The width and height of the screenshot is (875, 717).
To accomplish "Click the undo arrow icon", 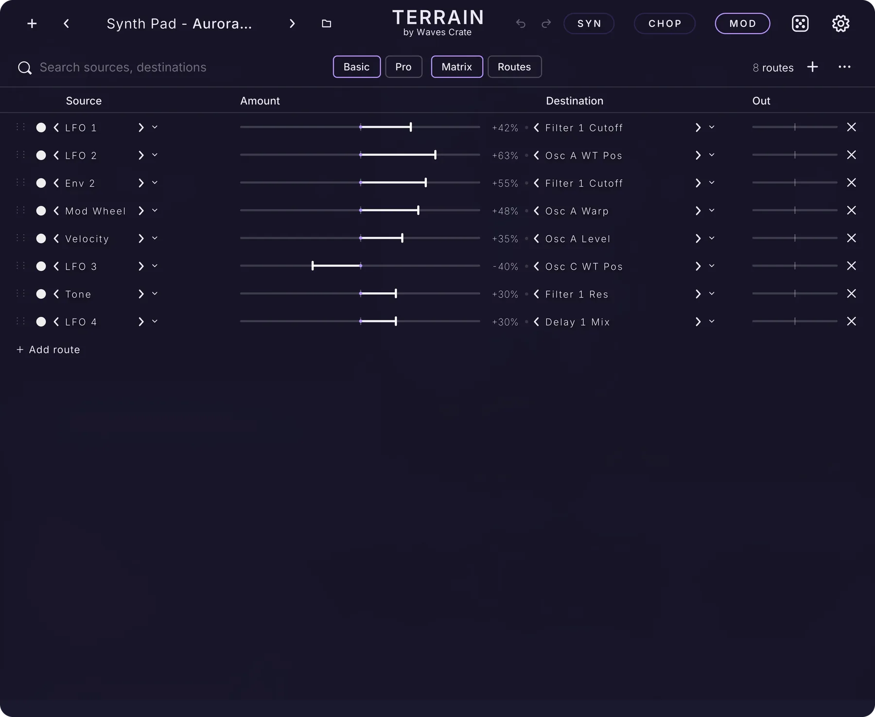I will [521, 23].
